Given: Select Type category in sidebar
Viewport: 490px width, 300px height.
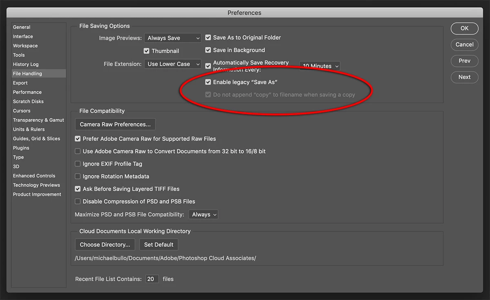Looking at the screenshot, I should click(x=18, y=157).
